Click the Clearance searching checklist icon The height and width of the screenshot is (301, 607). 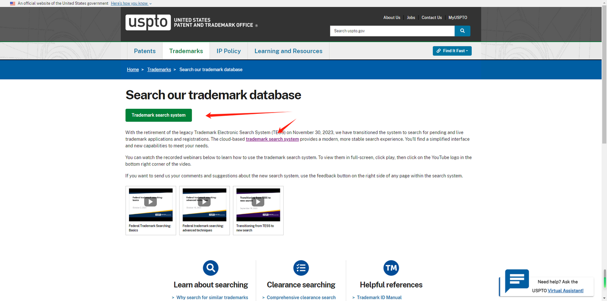point(301,268)
